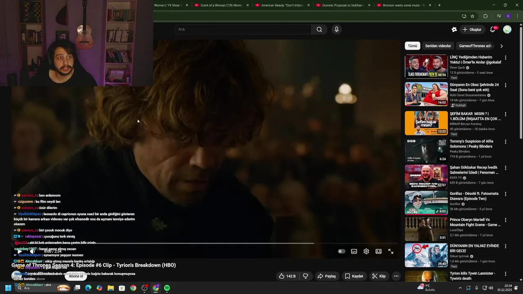This screenshot has width=523, height=294.
Task: Open Tyrion kills Tywin Lannister video title
Action: 472,276
